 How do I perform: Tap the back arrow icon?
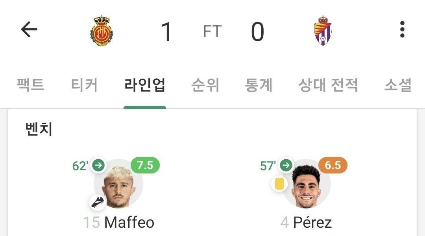29,30
